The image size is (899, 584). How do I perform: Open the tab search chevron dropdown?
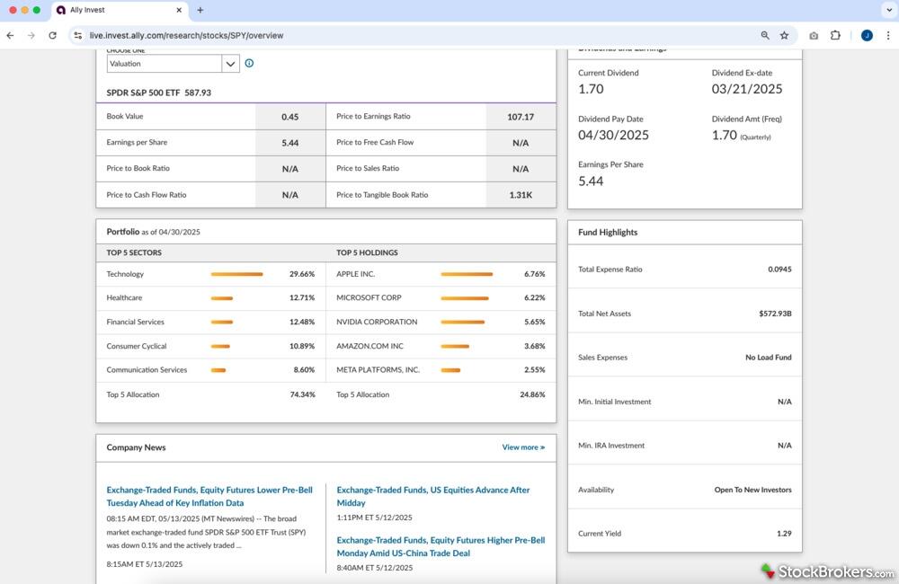click(x=888, y=10)
